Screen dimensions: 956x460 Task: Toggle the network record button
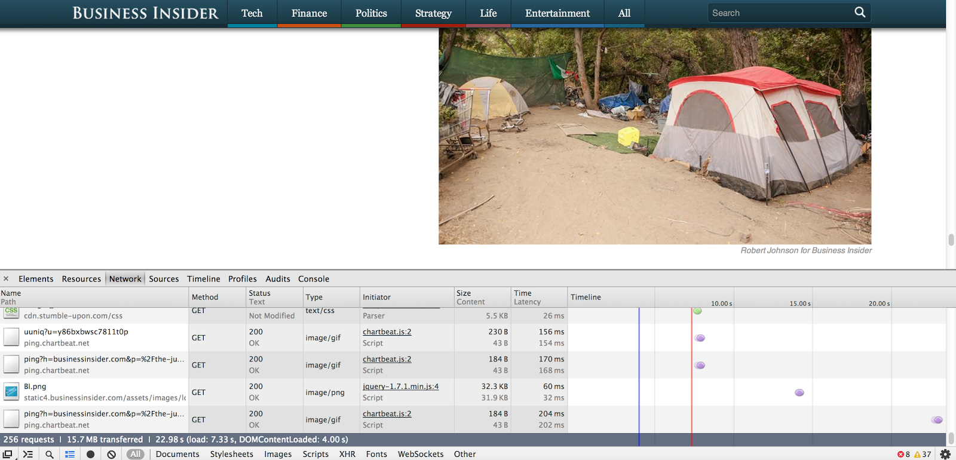click(x=90, y=454)
